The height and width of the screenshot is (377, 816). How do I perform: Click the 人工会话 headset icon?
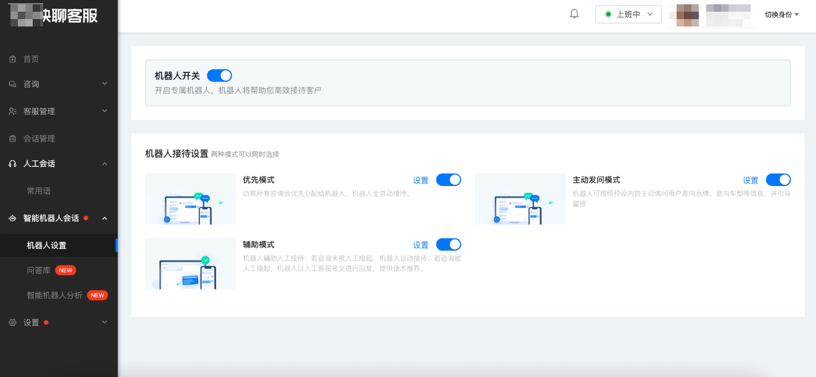pyautogui.click(x=14, y=164)
